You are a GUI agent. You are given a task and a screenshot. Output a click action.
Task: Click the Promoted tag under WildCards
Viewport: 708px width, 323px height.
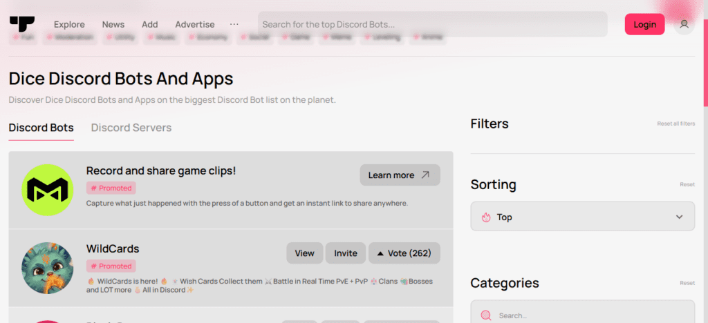111,266
